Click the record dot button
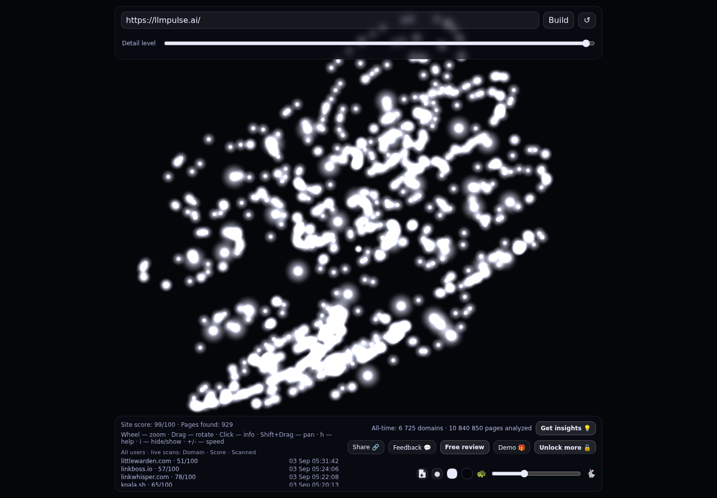The image size is (717, 498). (437, 474)
